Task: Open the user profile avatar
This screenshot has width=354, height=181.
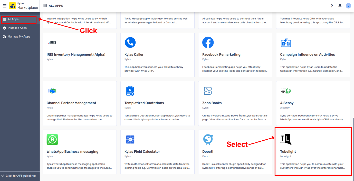Action: (348, 6)
